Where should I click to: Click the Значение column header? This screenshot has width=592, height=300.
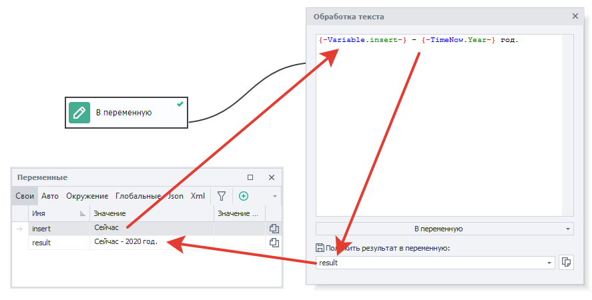(150, 213)
